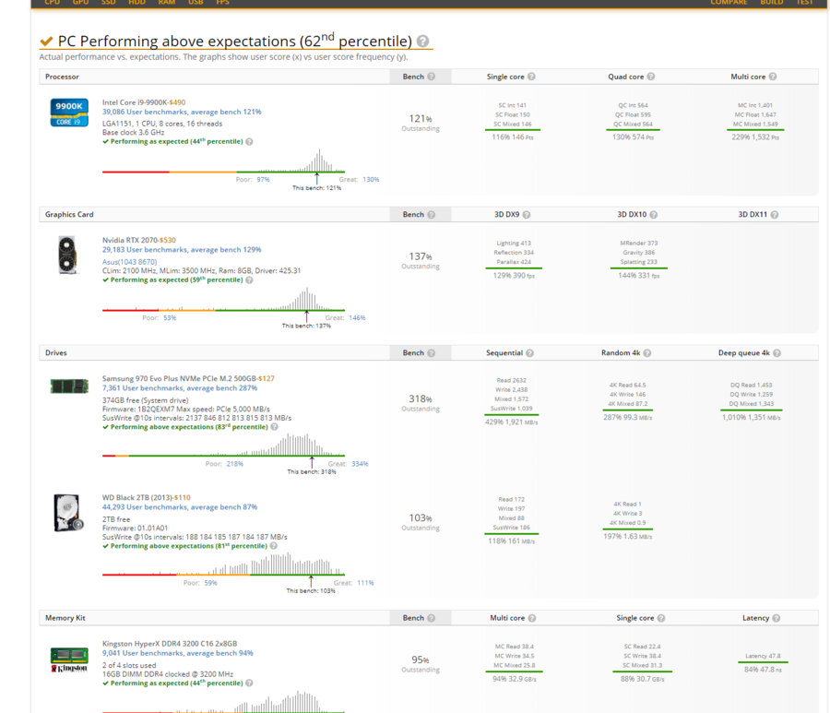
Task: Open help icon beside PC Performing headline
Action: [x=422, y=41]
